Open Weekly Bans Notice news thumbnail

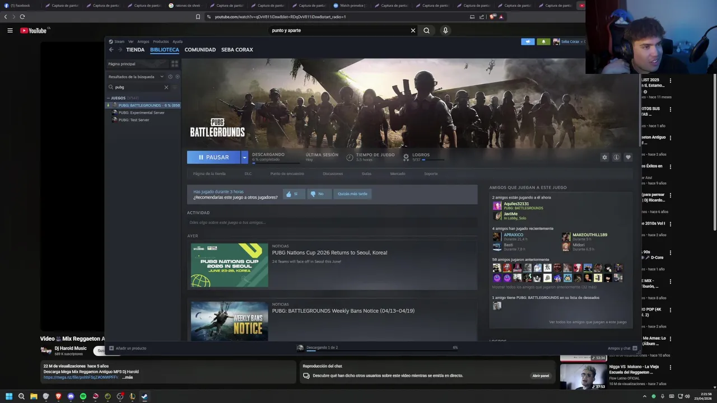[x=229, y=321]
